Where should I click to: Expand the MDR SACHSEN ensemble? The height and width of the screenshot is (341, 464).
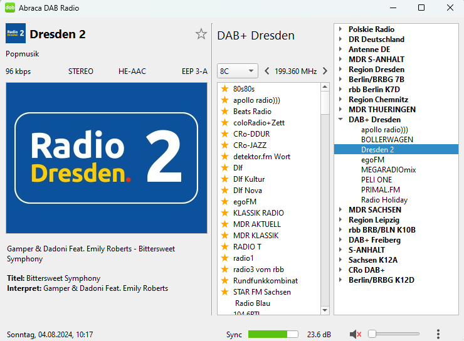coord(340,210)
